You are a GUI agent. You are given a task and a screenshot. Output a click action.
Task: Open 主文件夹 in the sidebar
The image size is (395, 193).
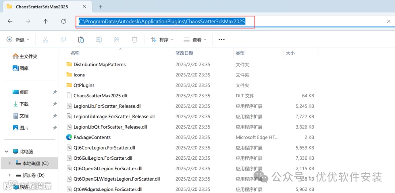pos(25,56)
